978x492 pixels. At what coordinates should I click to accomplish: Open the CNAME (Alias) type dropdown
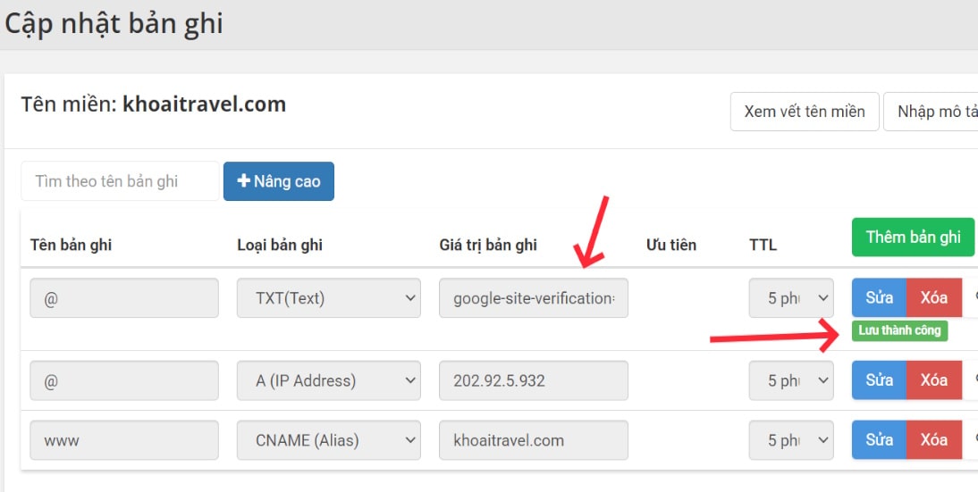328,440
